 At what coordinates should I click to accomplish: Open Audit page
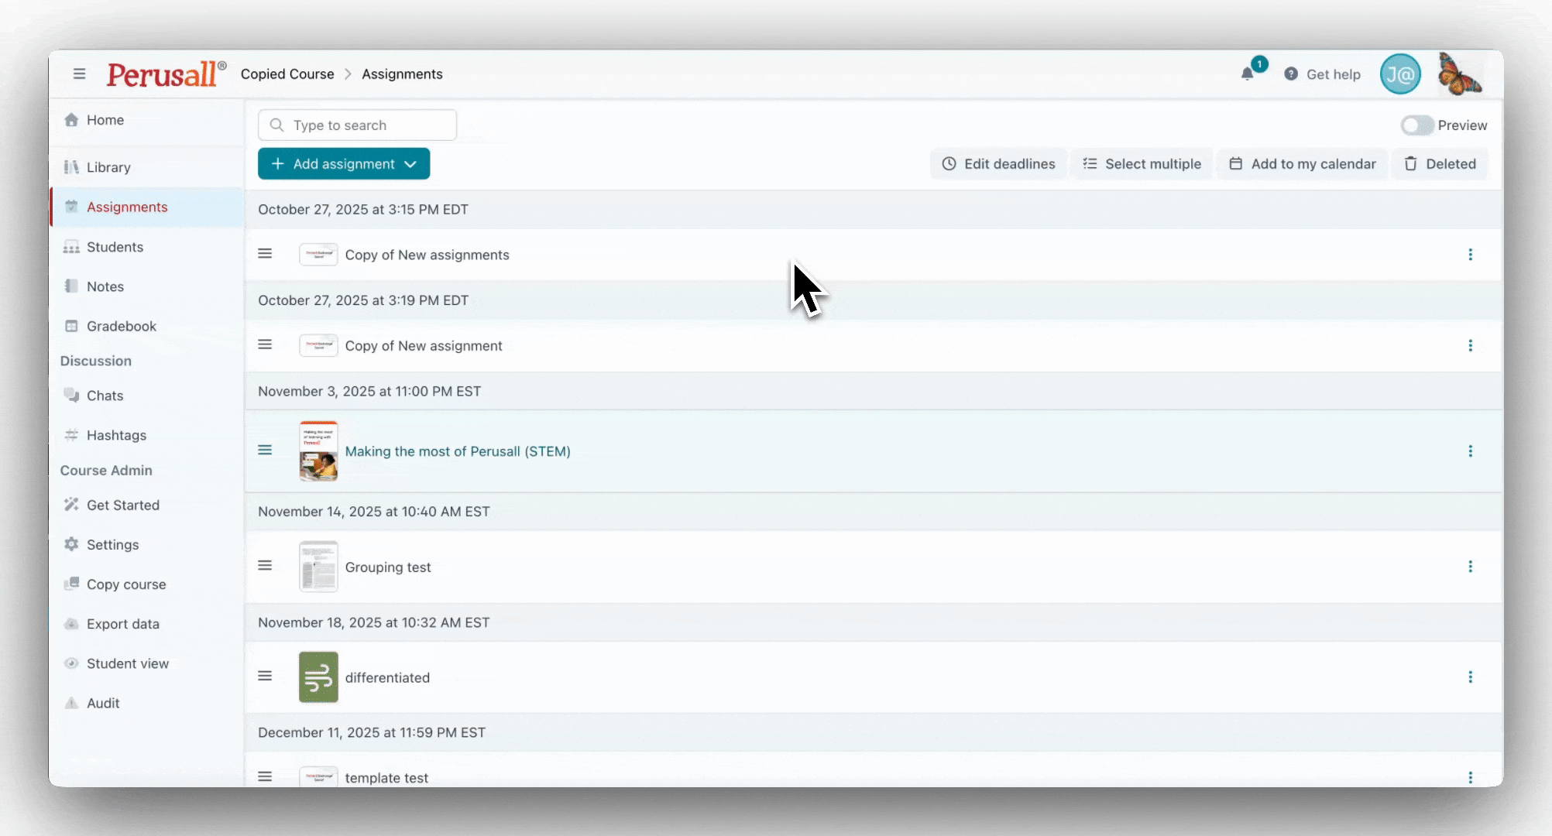click(103, 703)
